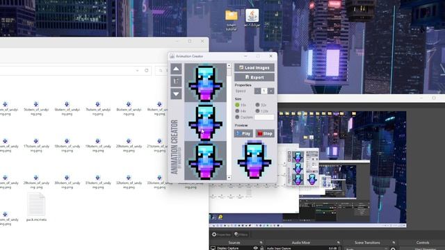This screenshot has height=250, width=445.
Task: Select the 7totem_of_undying.png file
Action: pyautogui.click(x=98, y=108)
